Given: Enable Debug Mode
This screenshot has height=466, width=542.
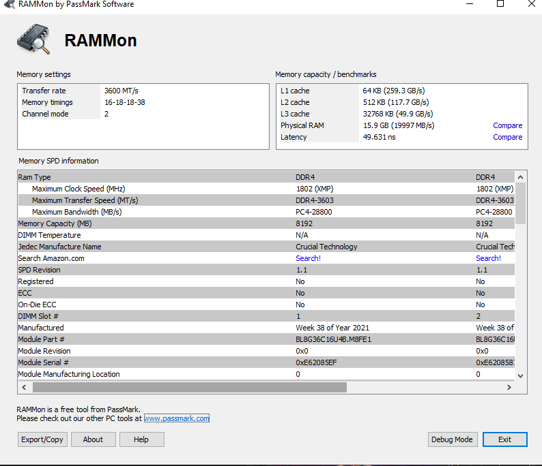Looking at the screenshot, I should pyautogui.click(x=452, y=439).
